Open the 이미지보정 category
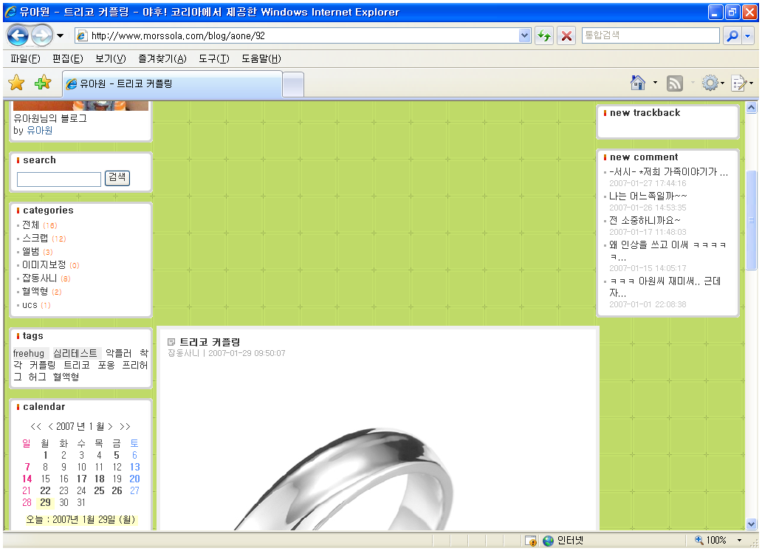The width and height of the screenshot is (762, 551). click(44, 264)
